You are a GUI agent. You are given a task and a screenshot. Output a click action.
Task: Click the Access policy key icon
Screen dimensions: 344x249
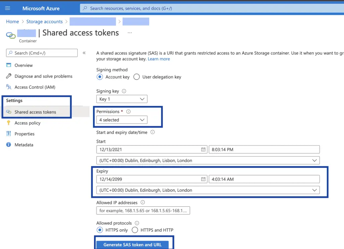[x=8, y=122]
